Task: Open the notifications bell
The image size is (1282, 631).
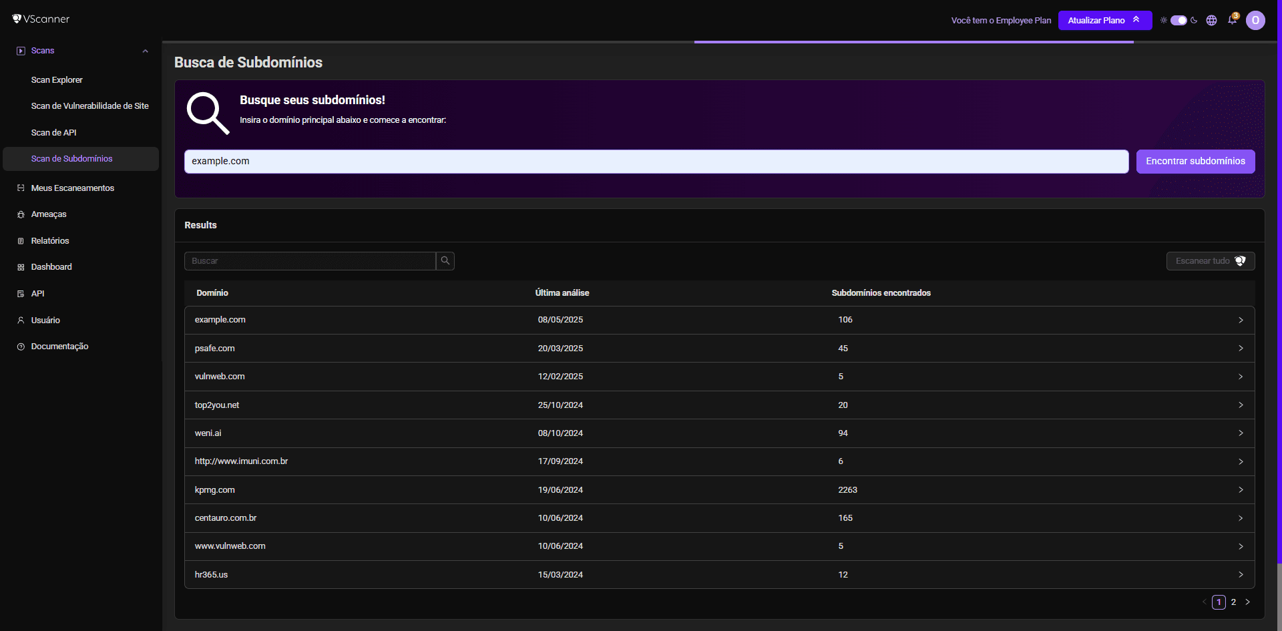Action: [1233, 20]
